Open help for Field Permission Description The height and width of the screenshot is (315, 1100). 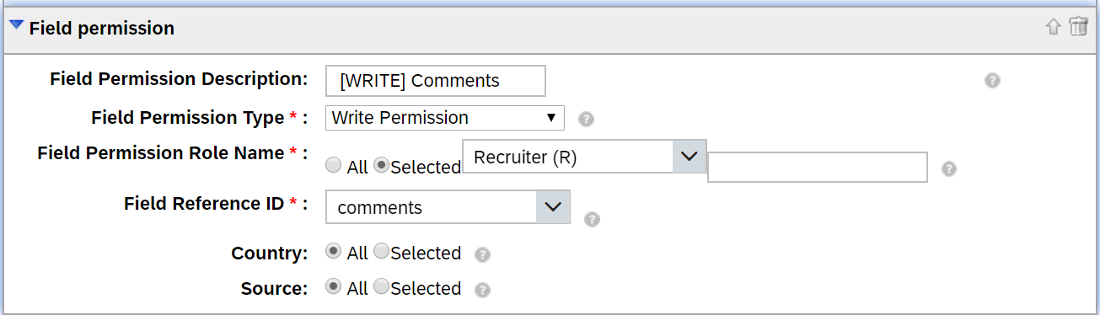coord(992,81)
